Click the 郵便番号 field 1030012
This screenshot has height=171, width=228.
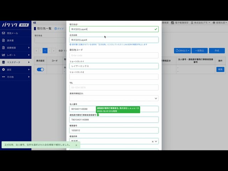pyautogui.click(x=114, y=130)
